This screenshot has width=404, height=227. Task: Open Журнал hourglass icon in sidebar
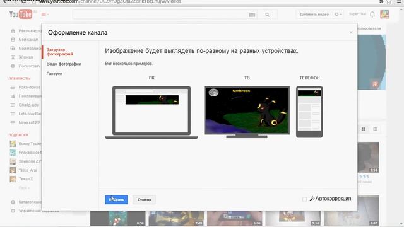pyautogui.click(x=13, y=57)
